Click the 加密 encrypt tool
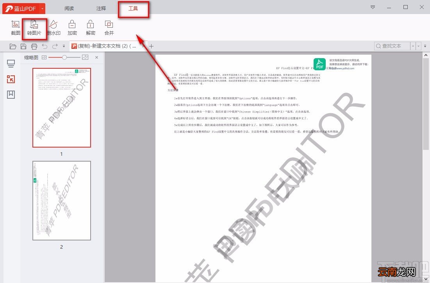The image size is (430, 283). pyautogui.click(x=72, y=28)
